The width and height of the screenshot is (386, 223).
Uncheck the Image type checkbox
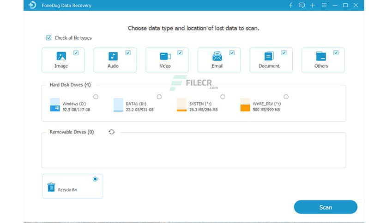click(76, 53)
